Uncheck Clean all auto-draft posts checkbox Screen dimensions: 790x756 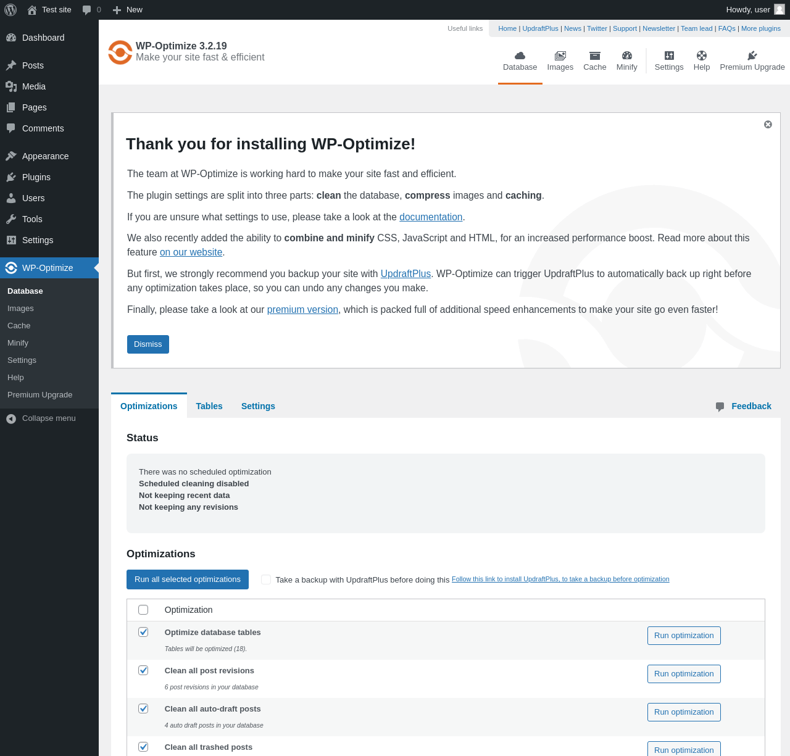pos(143,708)
